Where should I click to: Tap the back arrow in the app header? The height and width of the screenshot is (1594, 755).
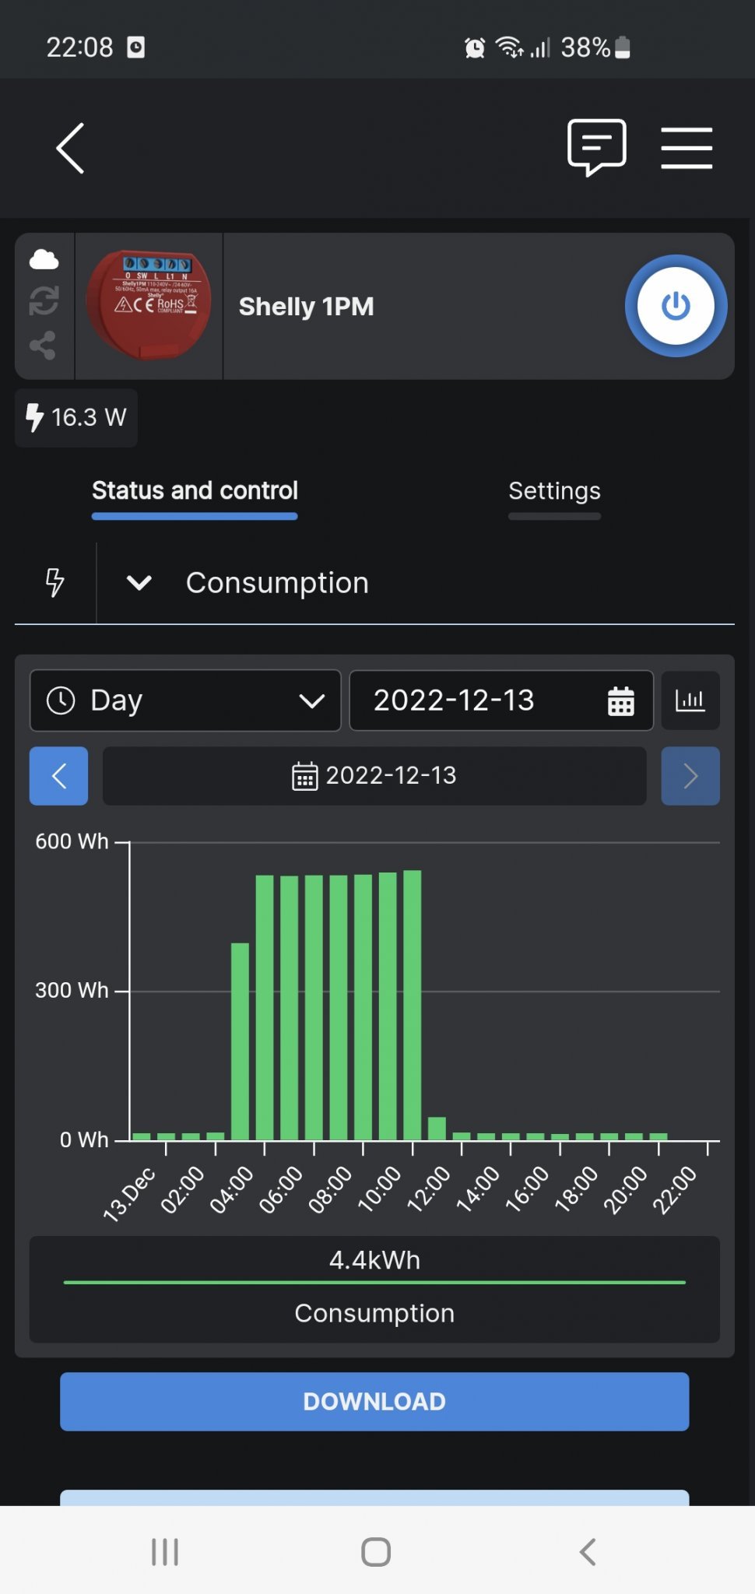pos(70,148)
